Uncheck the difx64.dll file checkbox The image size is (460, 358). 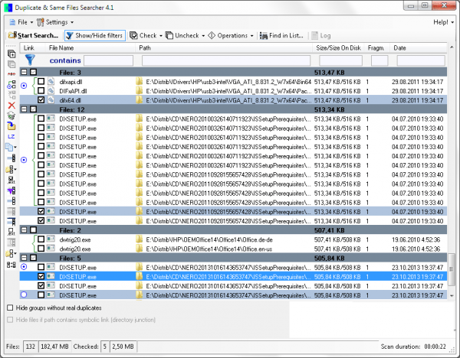pyautogui.click(x=41, y=100)
